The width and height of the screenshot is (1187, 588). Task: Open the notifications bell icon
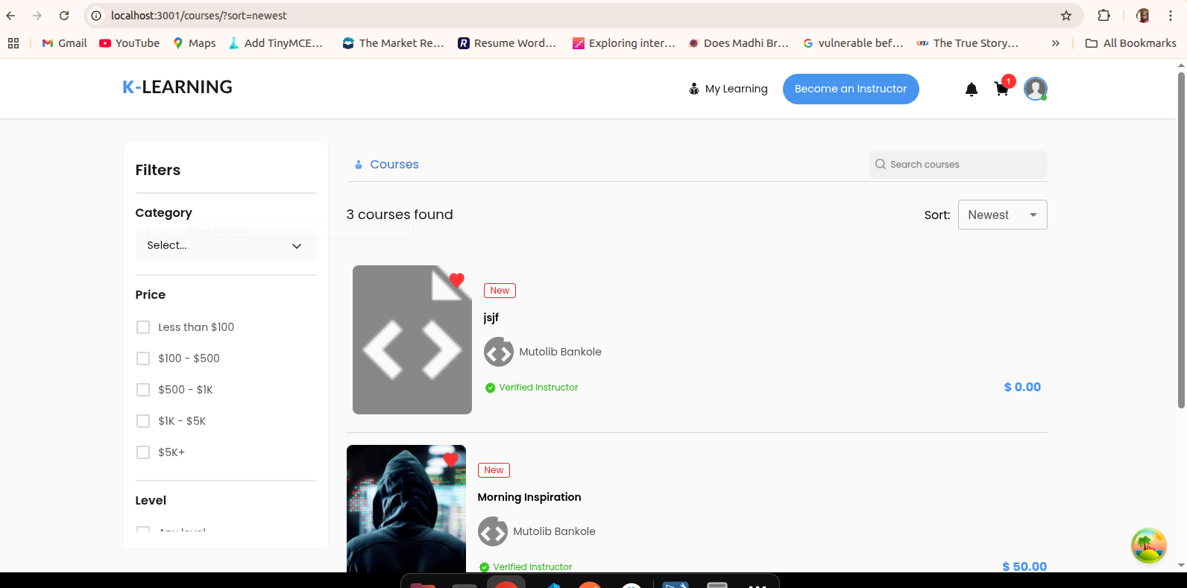[971, 89]
